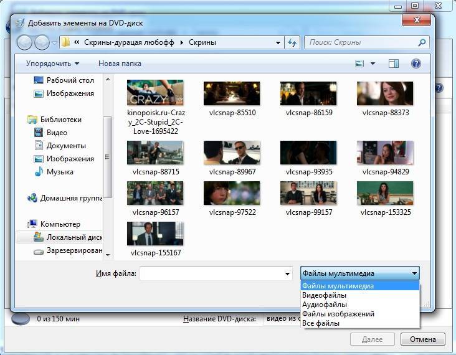Click DVD title field in DVD Maker window

(282, 319)
